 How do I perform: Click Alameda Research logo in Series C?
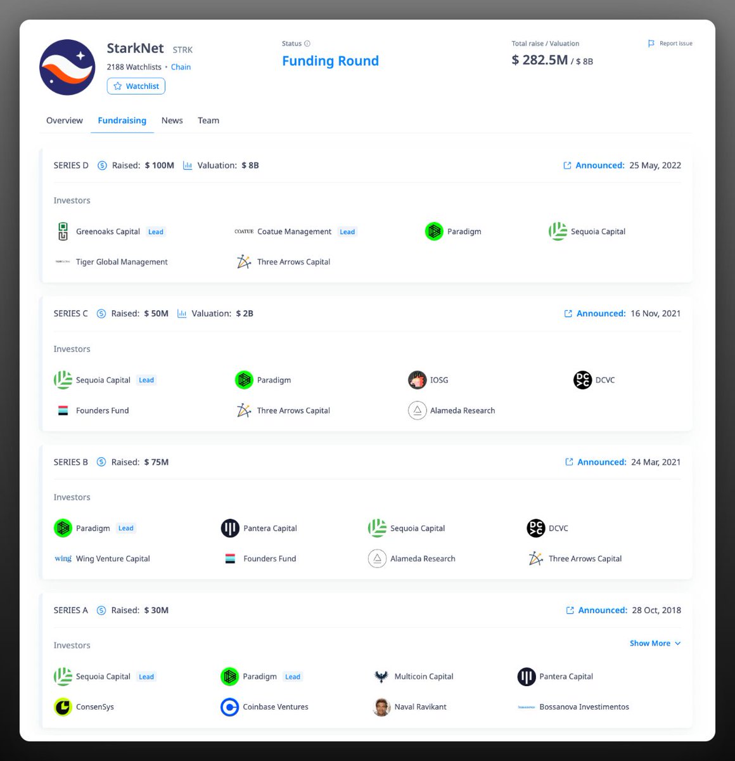tap(417, 410)
